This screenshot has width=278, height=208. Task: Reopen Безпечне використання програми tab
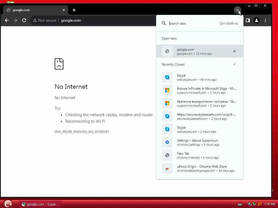(x=200, y=103)
